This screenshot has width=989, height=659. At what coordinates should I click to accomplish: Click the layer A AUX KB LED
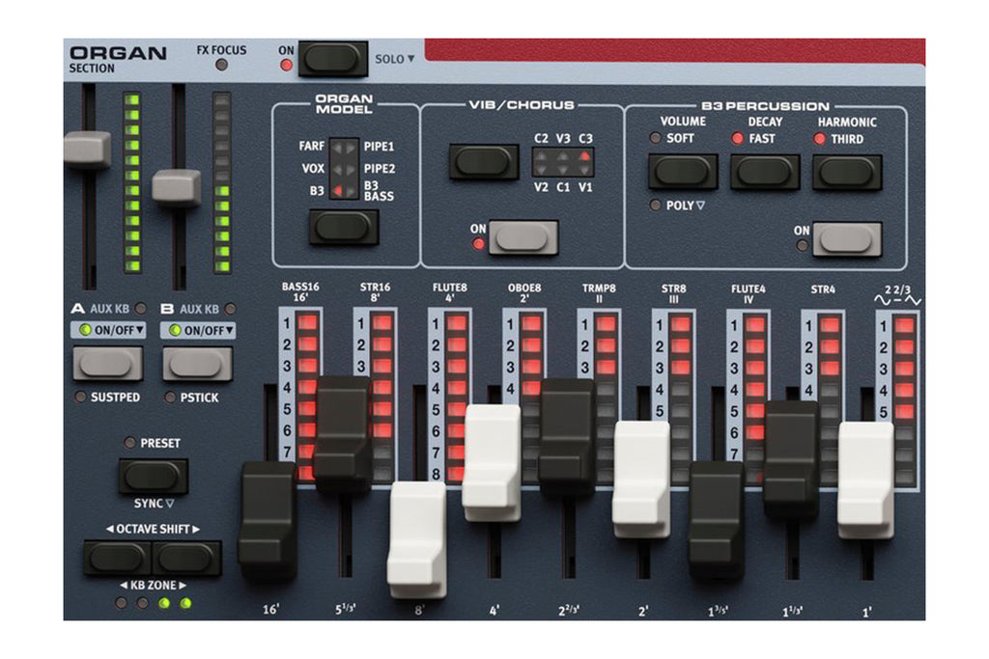141,308
